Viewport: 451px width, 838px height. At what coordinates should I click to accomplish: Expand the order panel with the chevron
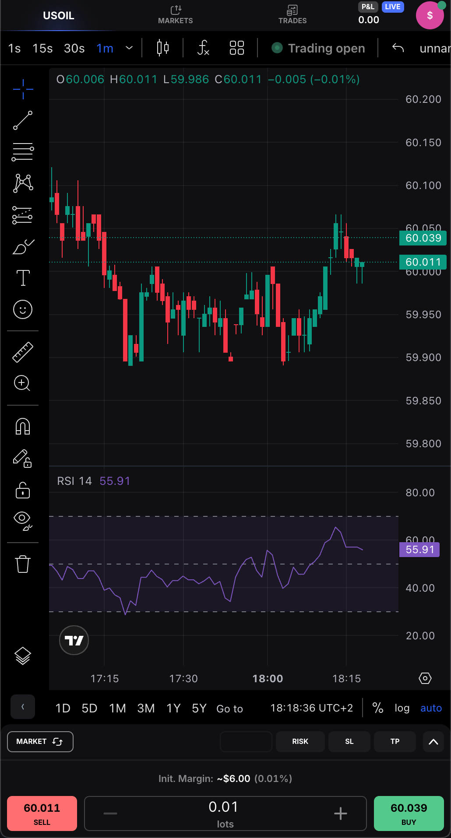tap(433, 742)
